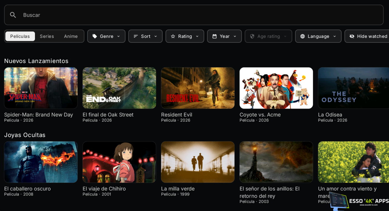Viewport: 389px width, 211px height.
Task: Click the tag icon in Genre
Action: point(95,36)
